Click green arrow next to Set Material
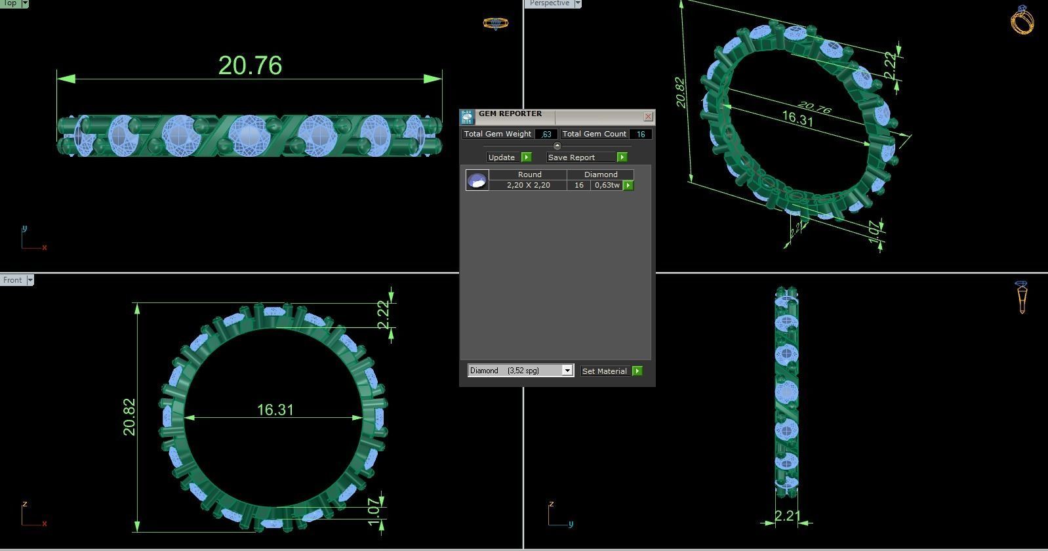1048x551 pixels. [637, 371]
